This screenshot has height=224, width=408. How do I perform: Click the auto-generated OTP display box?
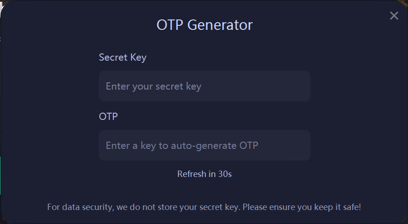click(204, 145)
